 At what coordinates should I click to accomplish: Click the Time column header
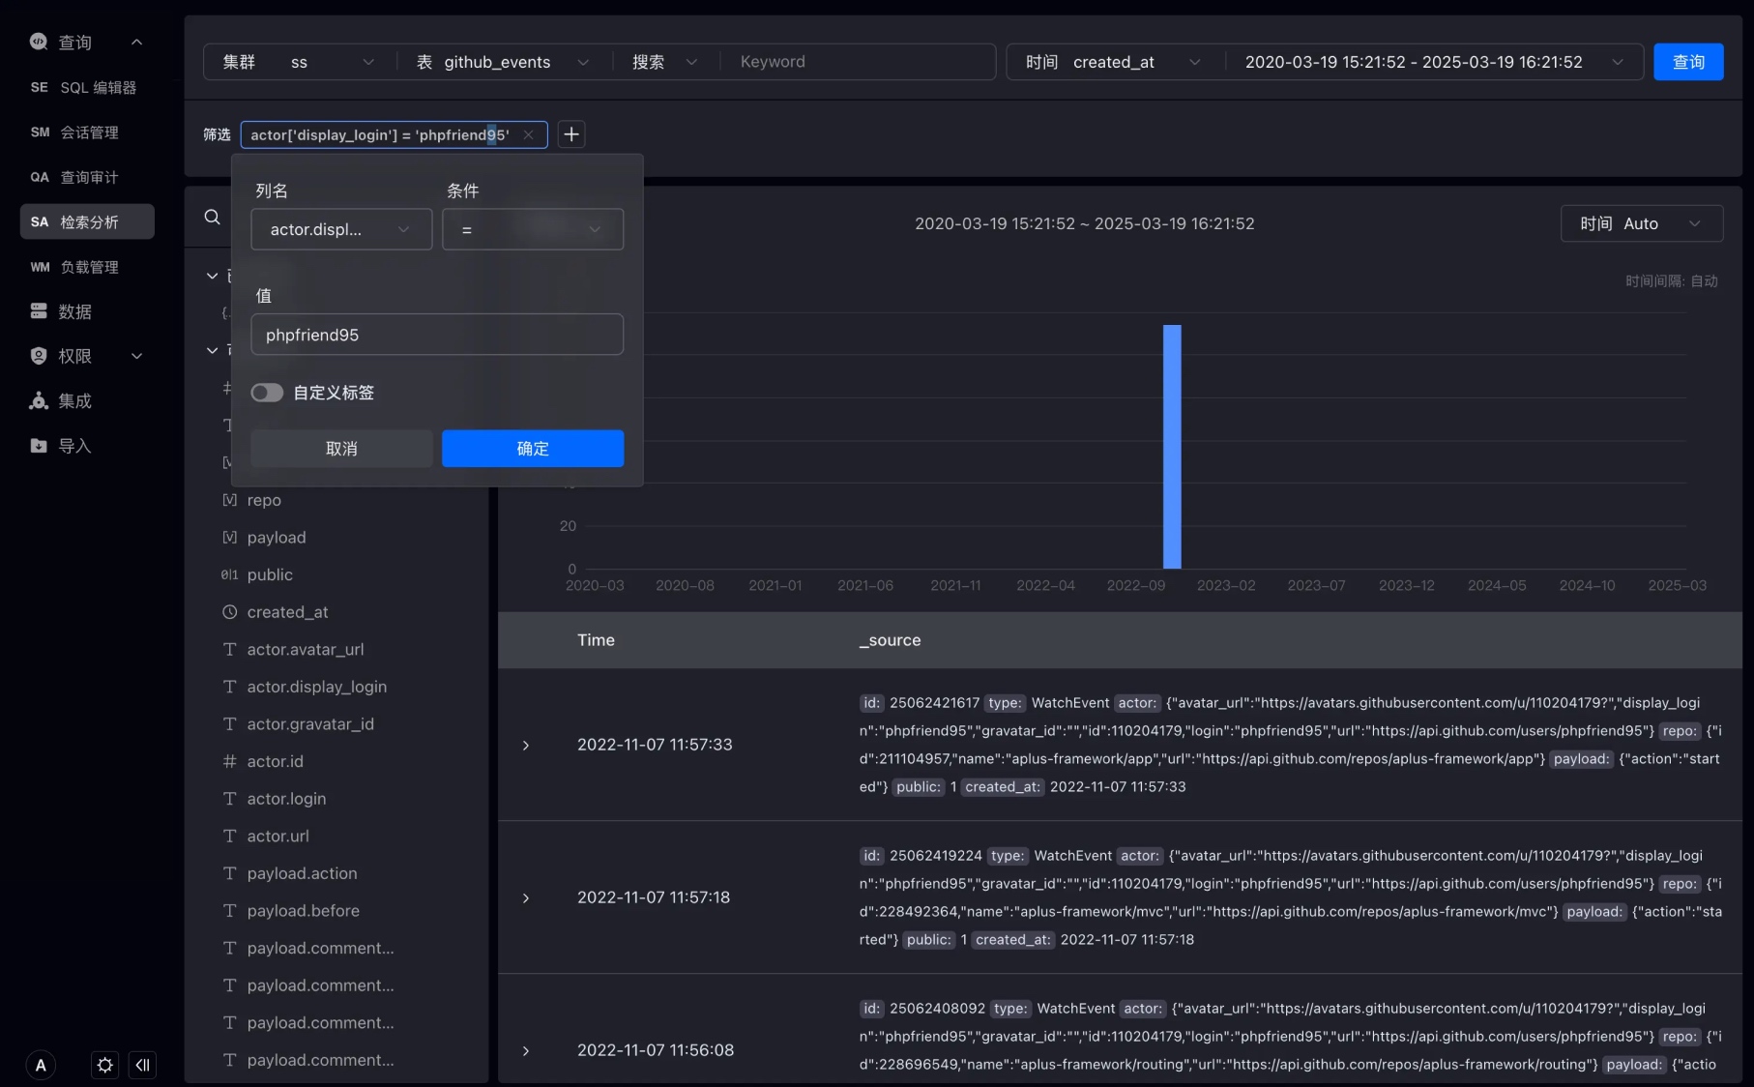596,640
